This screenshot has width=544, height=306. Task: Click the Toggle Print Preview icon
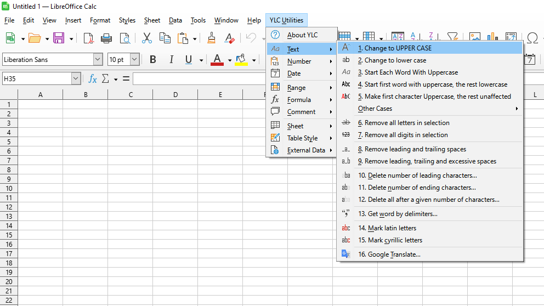125,38
